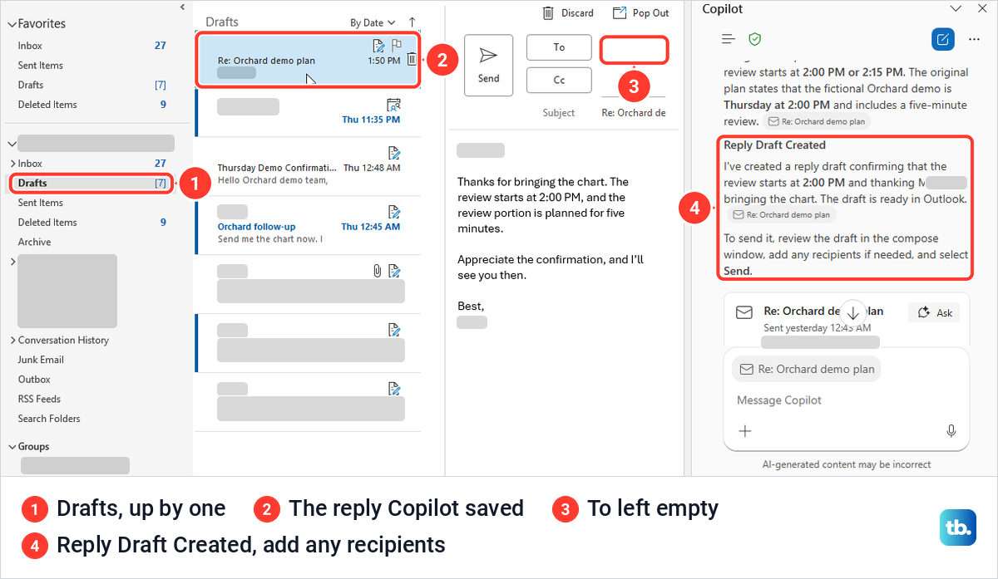Screen dimensions: 998x579
Task: Collapse the folder pane with top chevron
Action: (x=183, y=7)
